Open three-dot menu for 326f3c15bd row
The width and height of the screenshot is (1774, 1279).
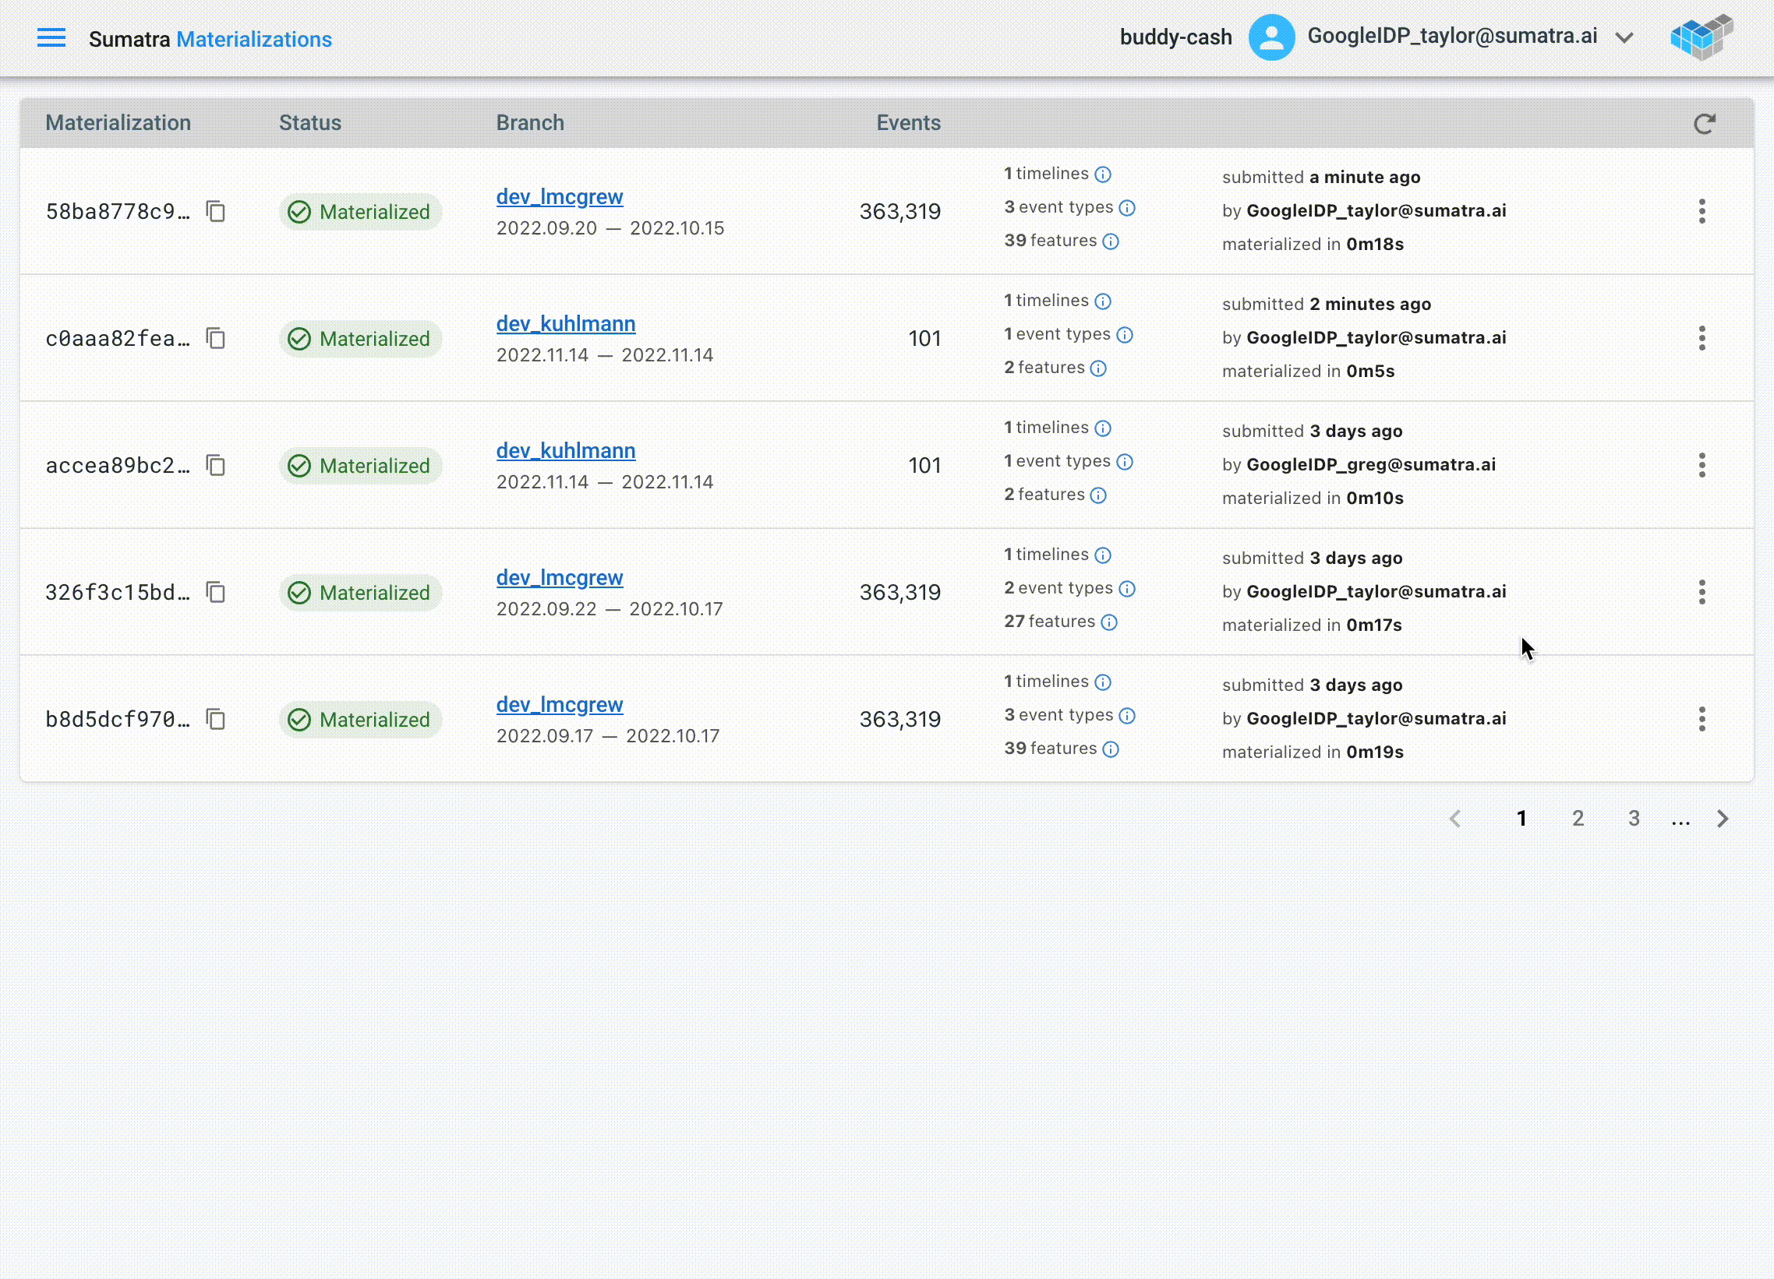(x=1702, y=592)
